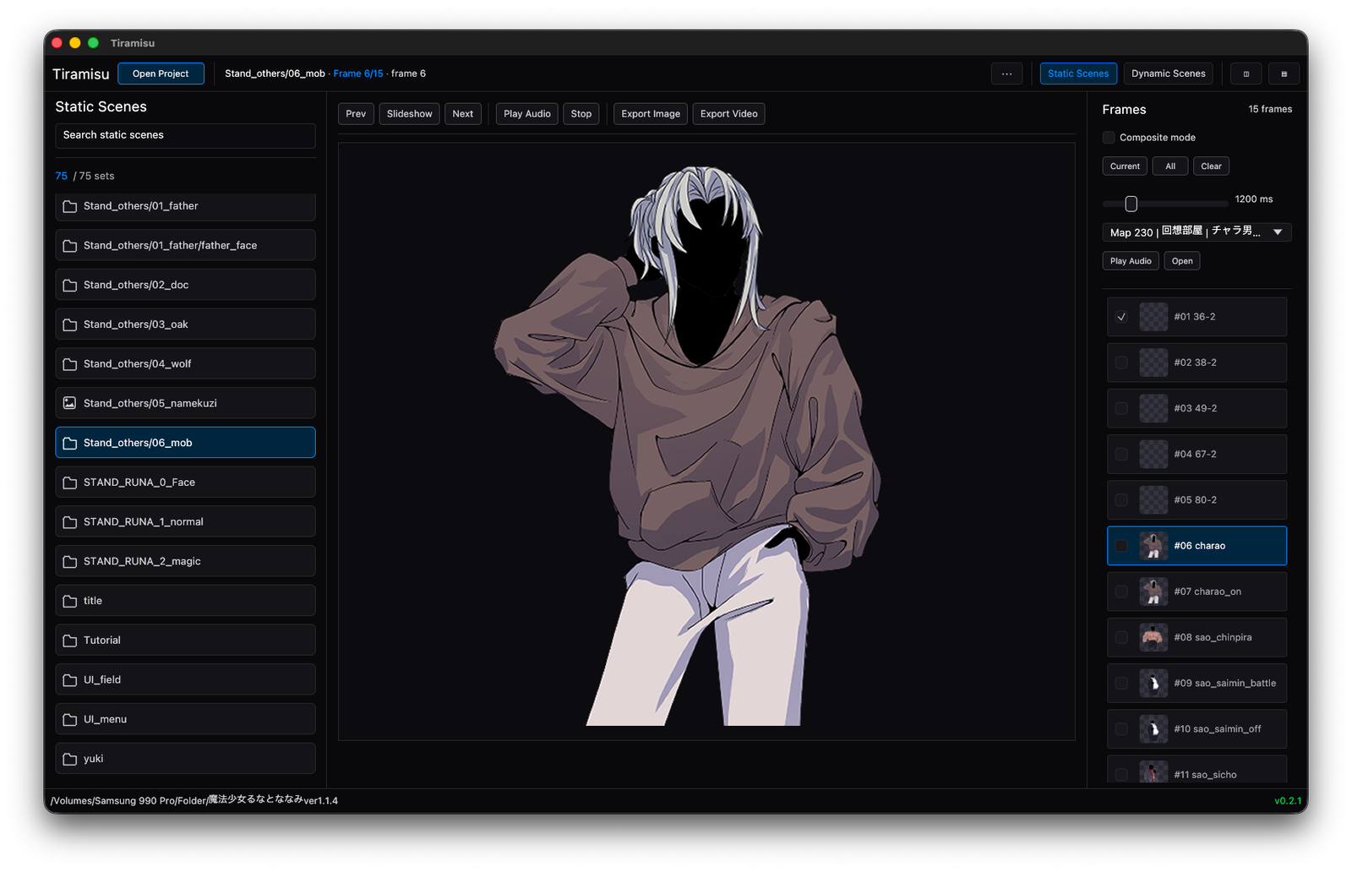Expand the STAND_RUNA_2_magic scene entry

[185, 560]
